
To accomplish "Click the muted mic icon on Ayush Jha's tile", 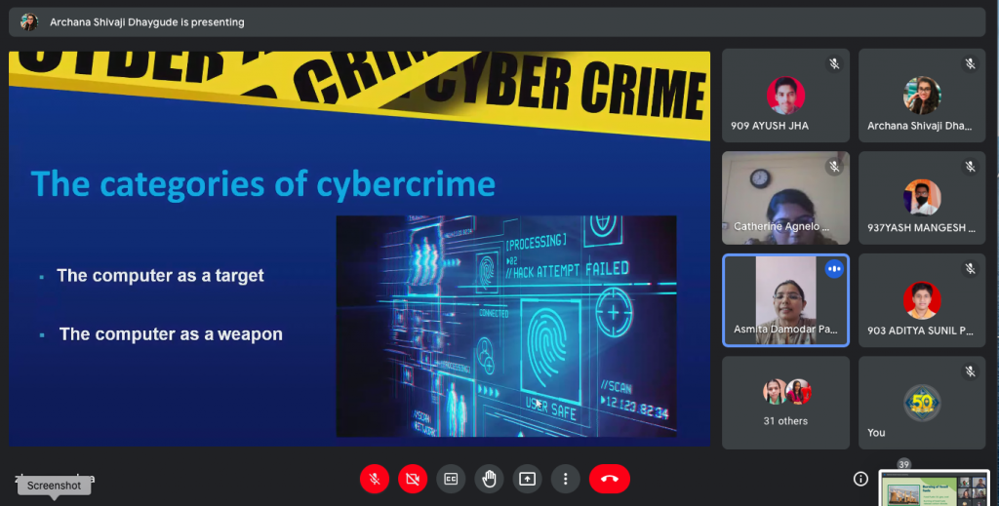I will (833, 64).
